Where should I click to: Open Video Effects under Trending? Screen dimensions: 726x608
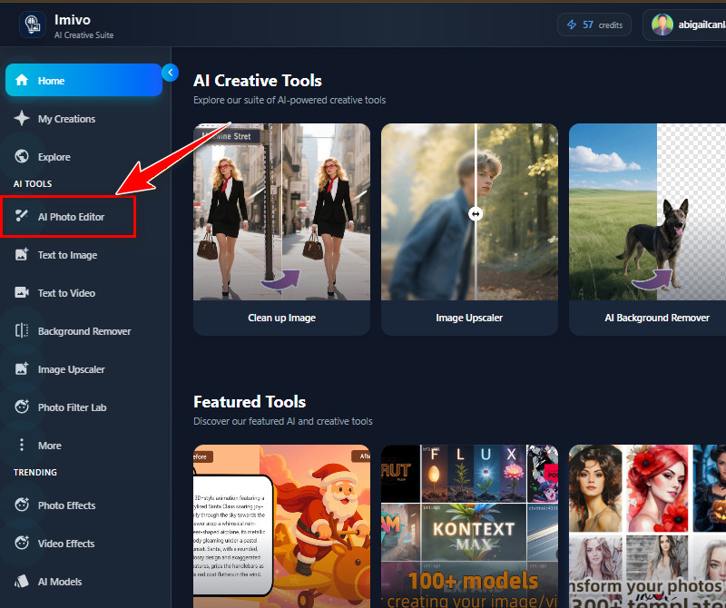tap(83, 544)
